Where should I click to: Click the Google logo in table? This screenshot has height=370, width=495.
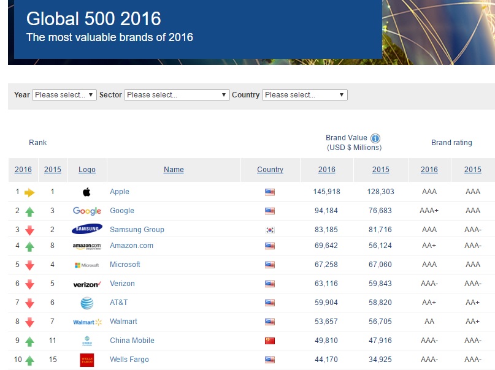pyautogui.click(x=87, y=211)
